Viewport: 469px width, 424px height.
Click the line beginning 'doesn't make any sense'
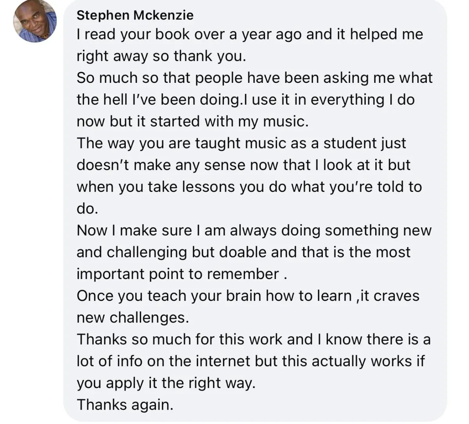coord(243,165)
